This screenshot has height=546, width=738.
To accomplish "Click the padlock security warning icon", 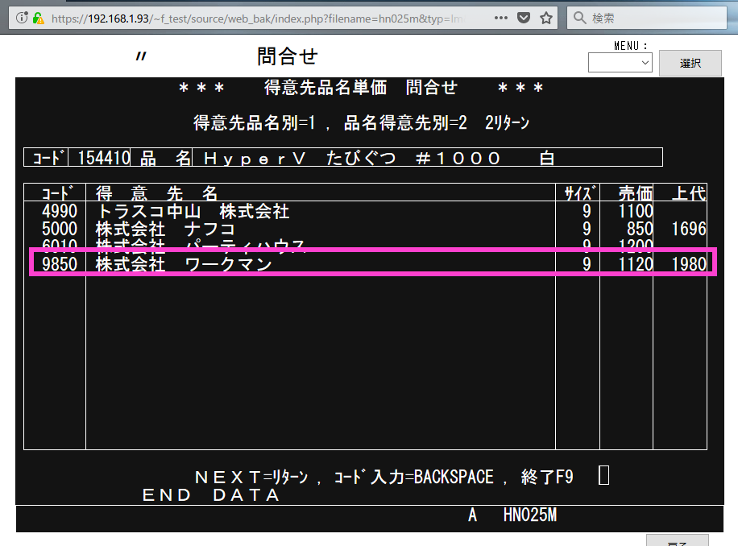I will 38,18.
